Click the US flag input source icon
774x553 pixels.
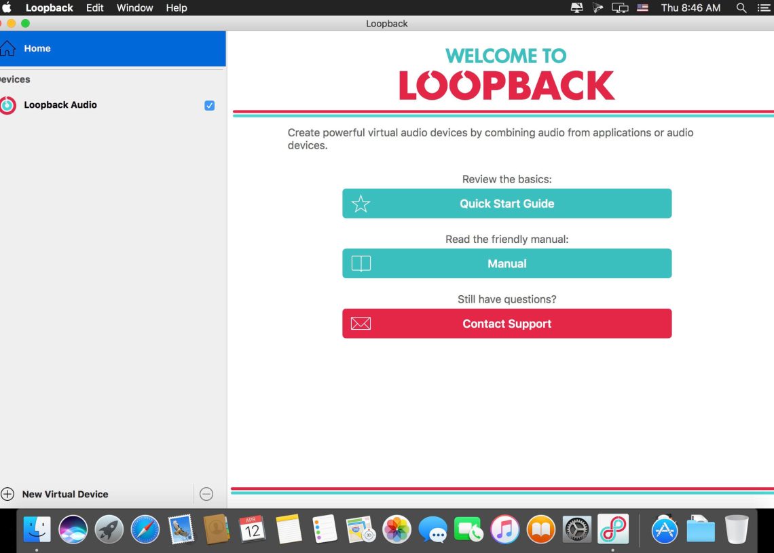[x=642, y=7]
